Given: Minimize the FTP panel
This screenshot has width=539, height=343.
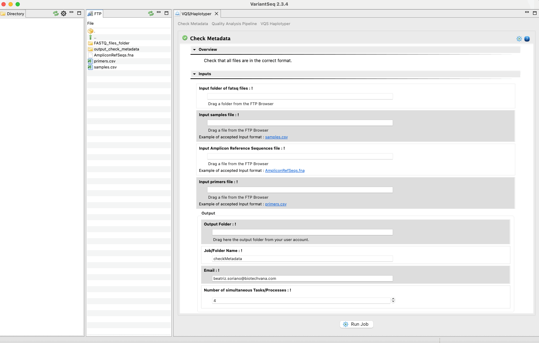Looking at the screenshot, I should (x=159, y=12).
